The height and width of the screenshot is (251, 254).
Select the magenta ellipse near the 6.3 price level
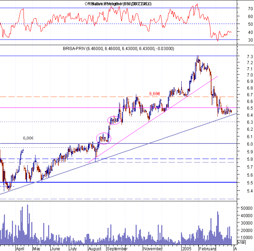[114, 121]
